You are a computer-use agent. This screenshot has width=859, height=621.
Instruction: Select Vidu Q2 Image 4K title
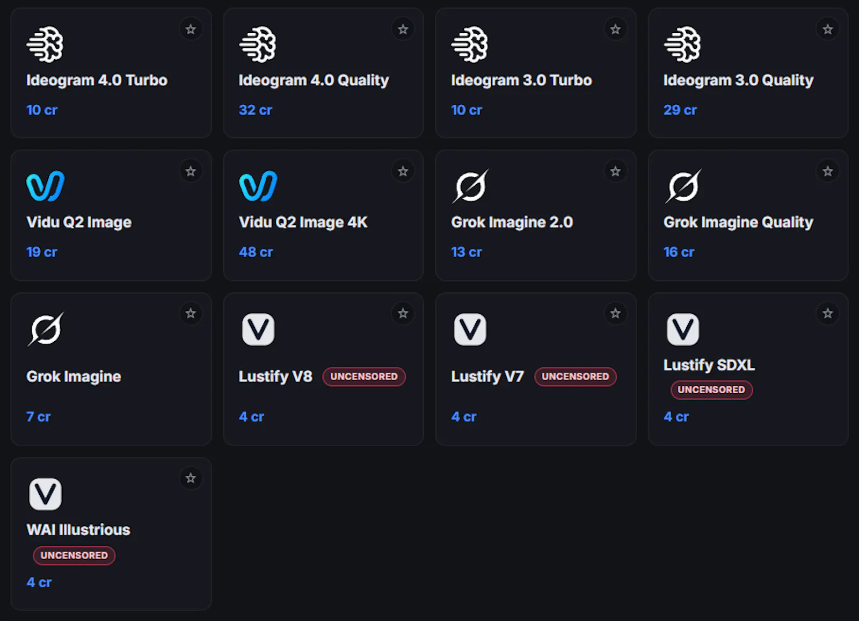tap(303, 222)
